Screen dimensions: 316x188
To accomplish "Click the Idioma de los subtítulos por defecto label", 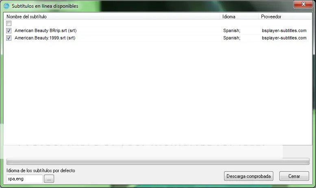I will coord(41,171).
